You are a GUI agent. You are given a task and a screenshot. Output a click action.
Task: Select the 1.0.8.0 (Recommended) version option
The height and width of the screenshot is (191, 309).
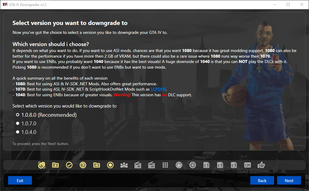point(46,115)
